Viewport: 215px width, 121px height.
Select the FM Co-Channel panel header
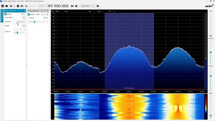click(10, 11)
